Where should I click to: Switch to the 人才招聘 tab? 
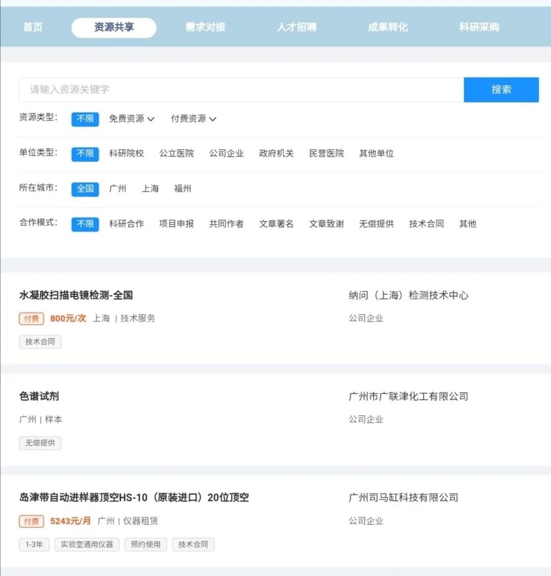tap(297, 27)
